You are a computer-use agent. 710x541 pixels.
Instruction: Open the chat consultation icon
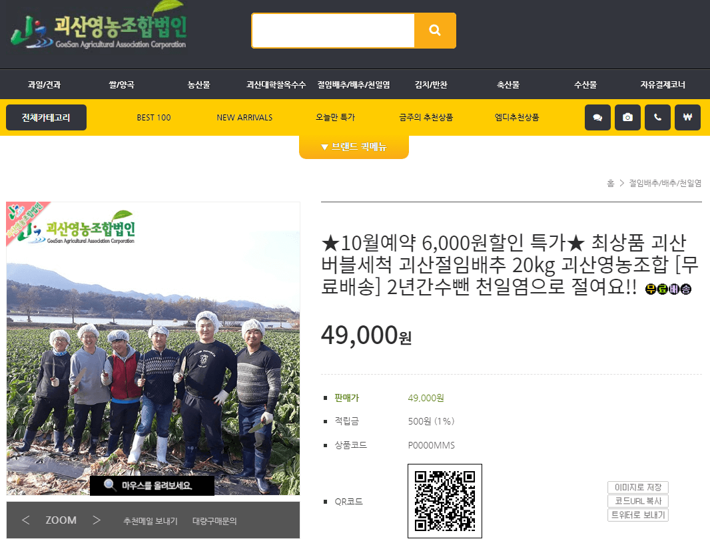click(x=597, y=117)
